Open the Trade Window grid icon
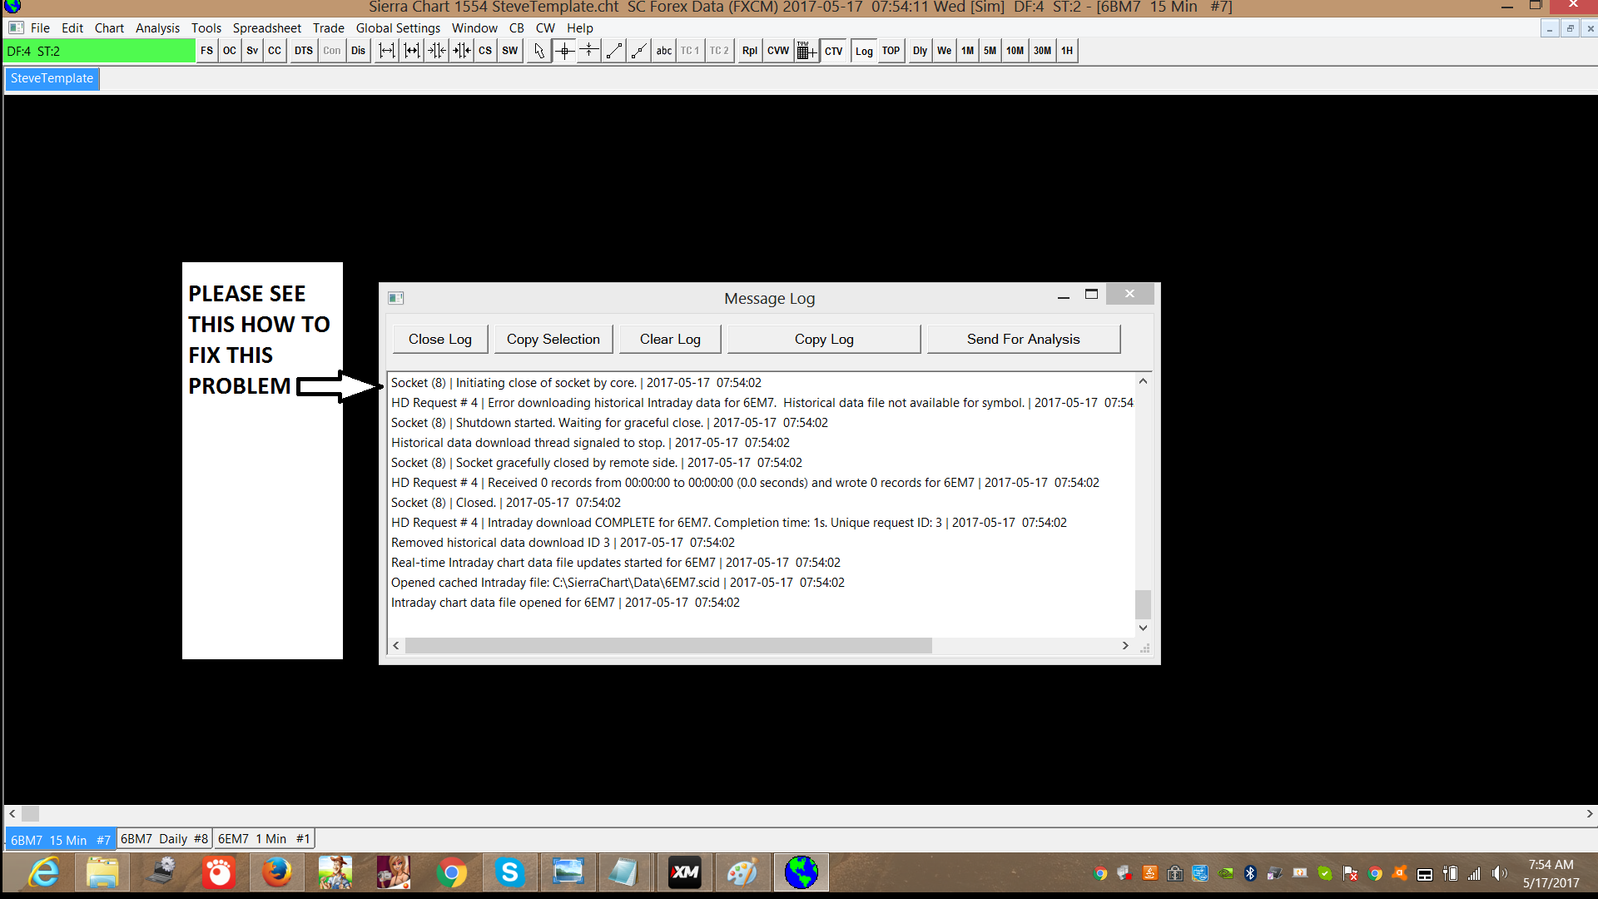The width and height of the screenshot is (1598, 899). click(805, 51)
